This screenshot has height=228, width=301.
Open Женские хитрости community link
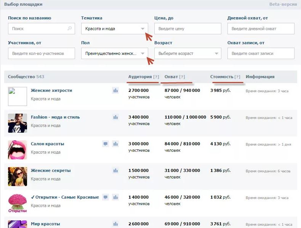51,90
